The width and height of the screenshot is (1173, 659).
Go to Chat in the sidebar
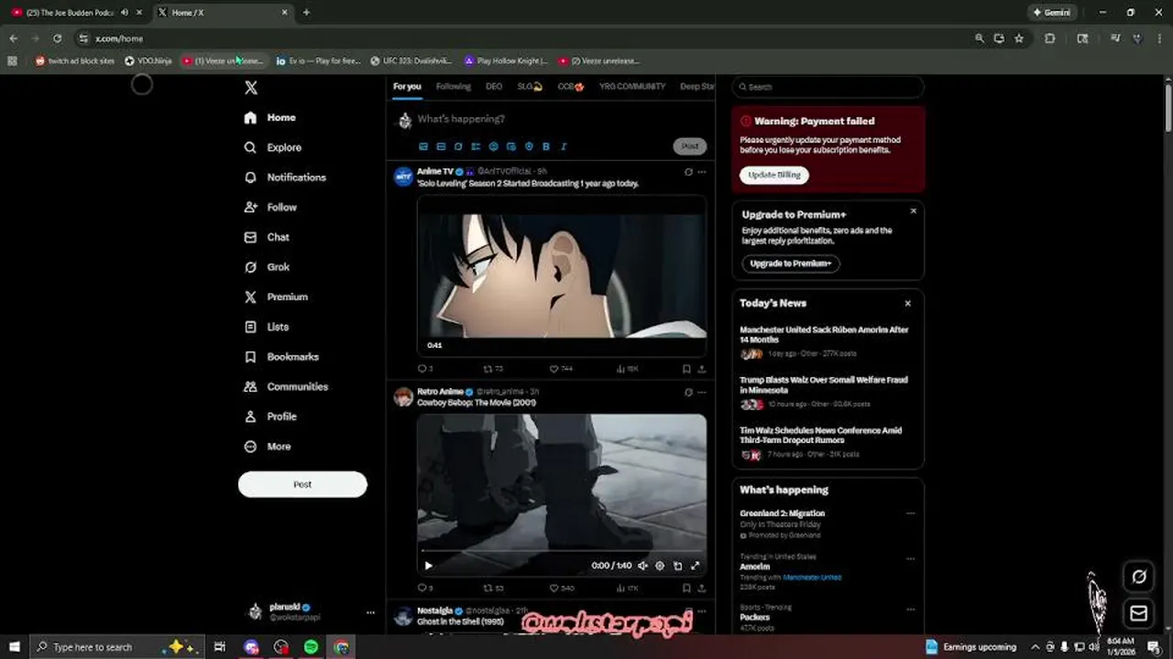[267, 237]
